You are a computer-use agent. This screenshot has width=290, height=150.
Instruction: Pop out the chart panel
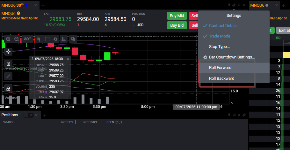pyautogui.click(x=239, y=5)
